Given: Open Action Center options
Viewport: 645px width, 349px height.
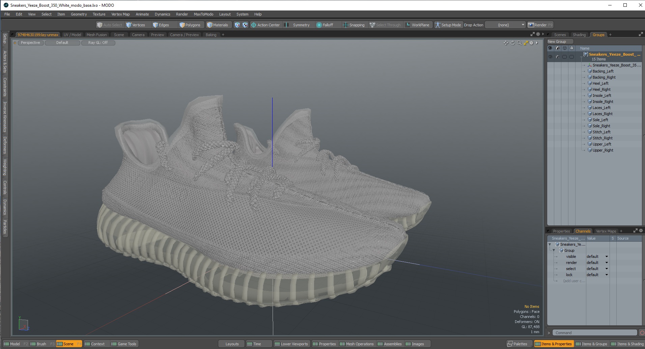Looking at the screenshot, I should pyautogui.click(x=265, y=25).
